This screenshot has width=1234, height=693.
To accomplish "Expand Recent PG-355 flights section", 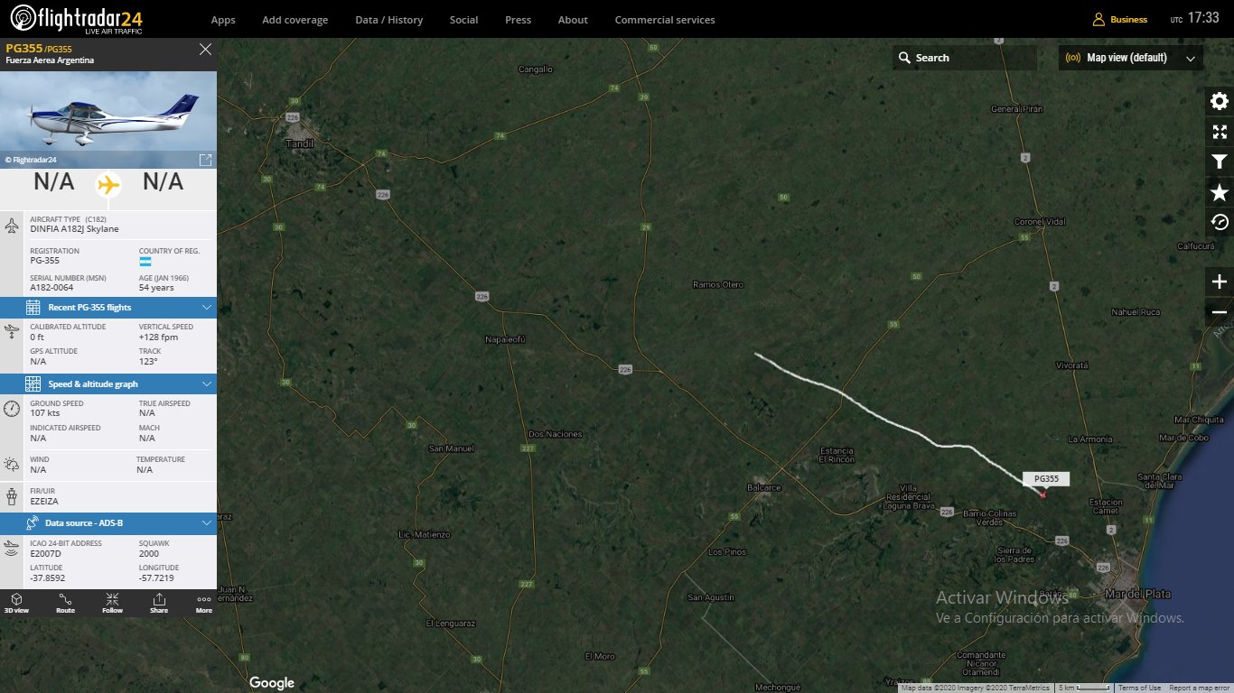I will click(108, 308).
